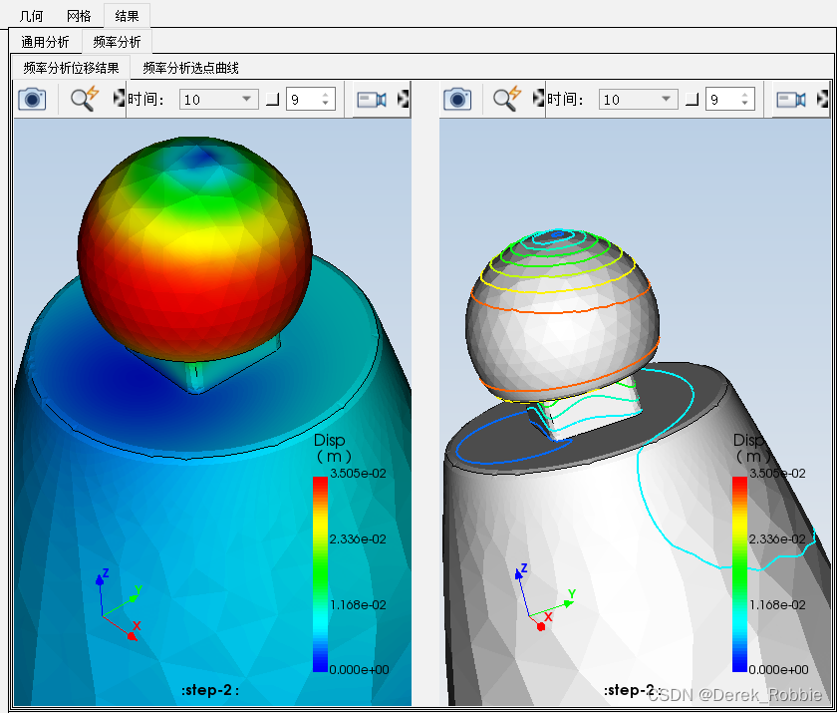837x713 pixels.
Task: Click the :step-2: label in left viewport
Action: (x=210, y=690)
